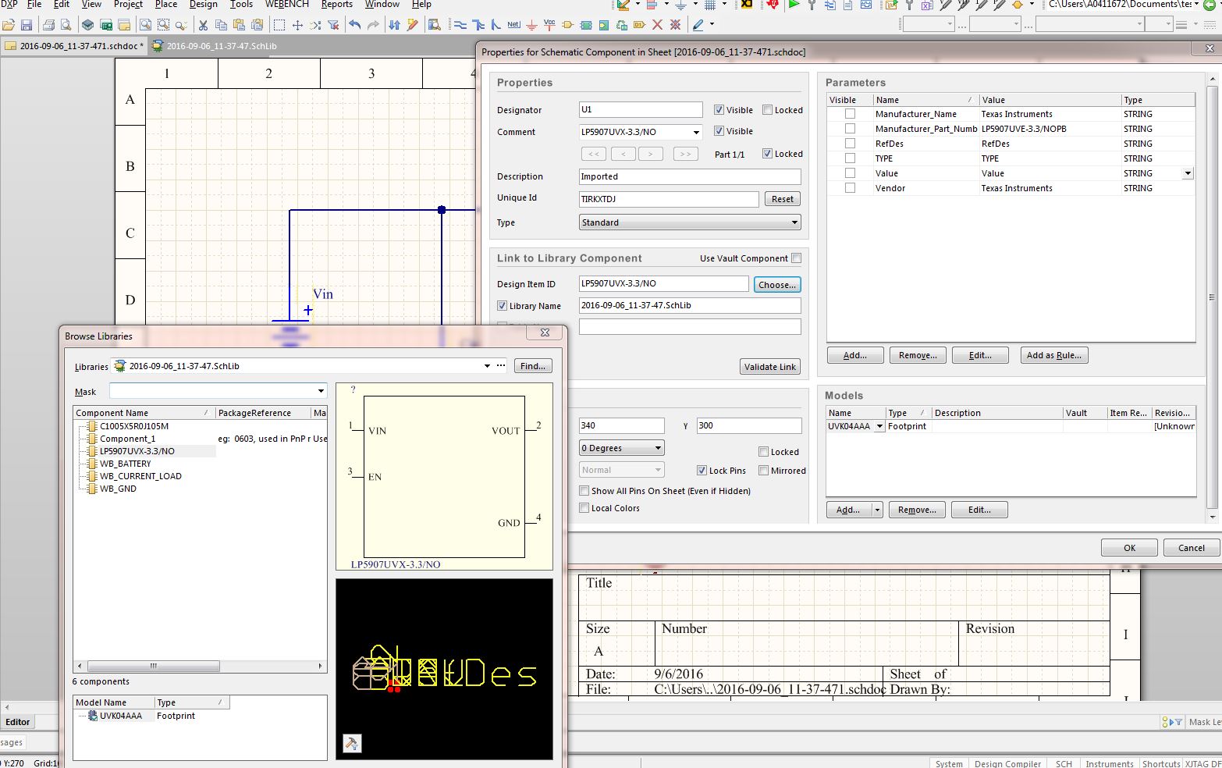Click the Undo toolbar icon
This screenshot has width=1222, height=768.
pos(357,25)
